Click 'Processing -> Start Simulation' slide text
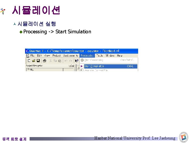The image size is (192, 144). pyautogui.click(x=57, y=31)
